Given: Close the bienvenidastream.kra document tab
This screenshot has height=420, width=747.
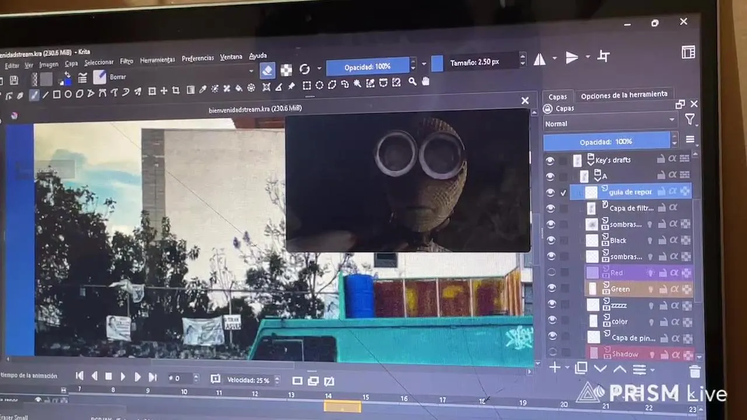Looking at the screenshot, I should point(525,101).
